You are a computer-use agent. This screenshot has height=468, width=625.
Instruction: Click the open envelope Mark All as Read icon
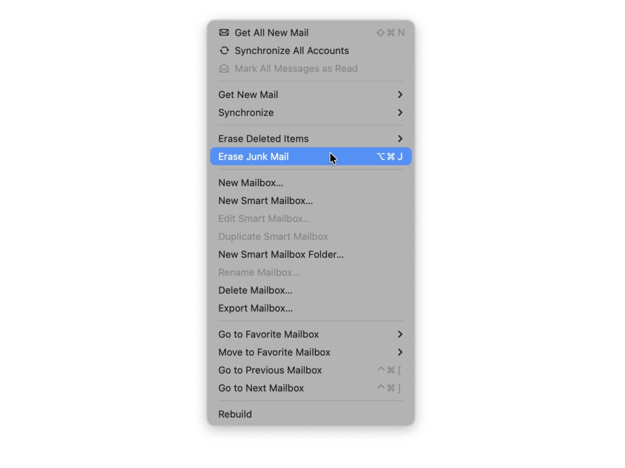click(224, 68)
